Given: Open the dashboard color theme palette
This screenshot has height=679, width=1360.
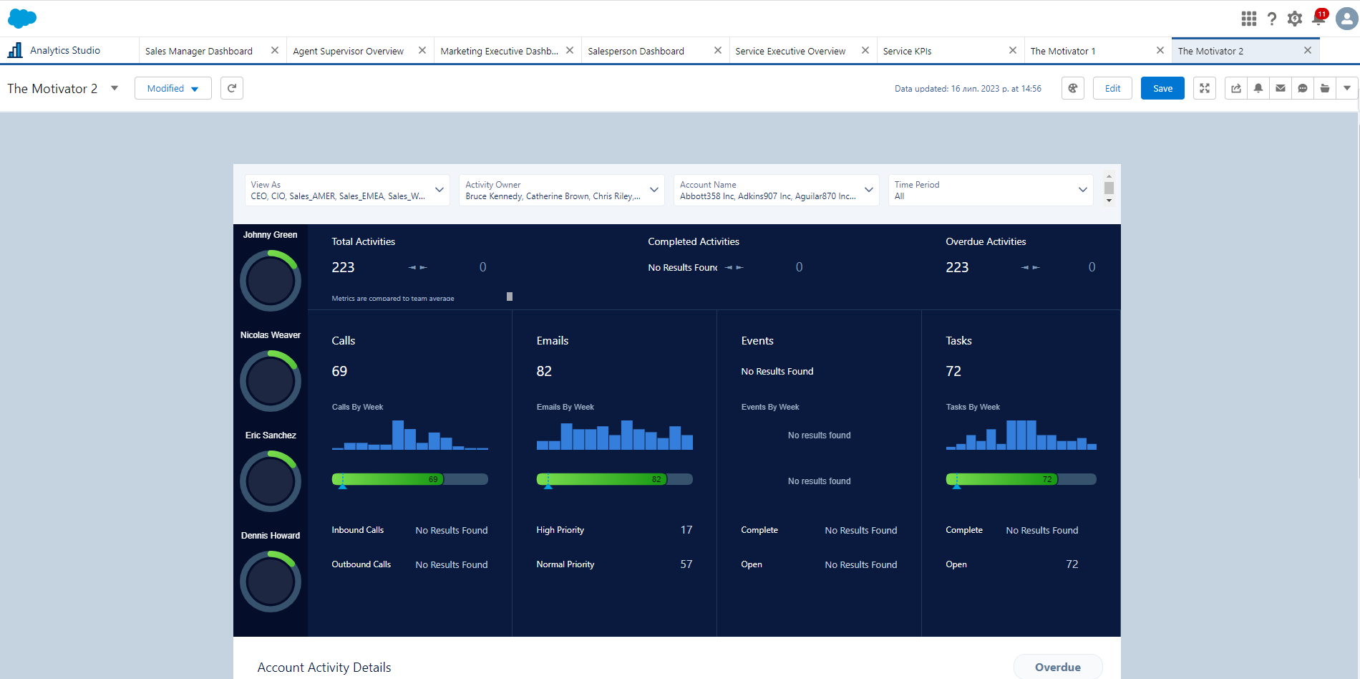Looking at the screenshot, I should coord(1072,87).
